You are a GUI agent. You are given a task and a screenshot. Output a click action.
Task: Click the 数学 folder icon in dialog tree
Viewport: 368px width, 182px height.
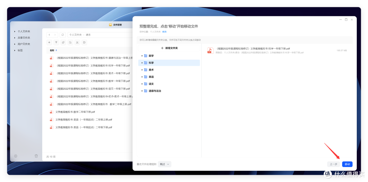coord(145,56)
